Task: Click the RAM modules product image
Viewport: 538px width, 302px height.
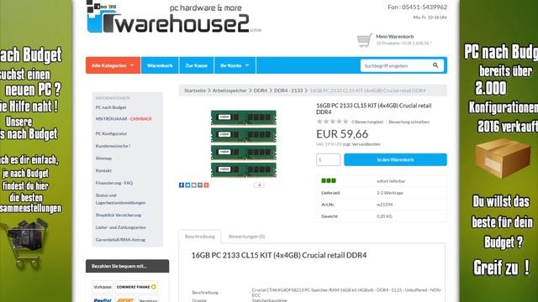Action: pos(244,143)
